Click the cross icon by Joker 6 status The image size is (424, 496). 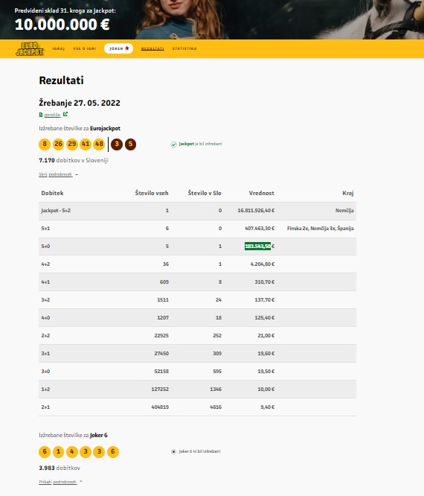click(173, 452)
